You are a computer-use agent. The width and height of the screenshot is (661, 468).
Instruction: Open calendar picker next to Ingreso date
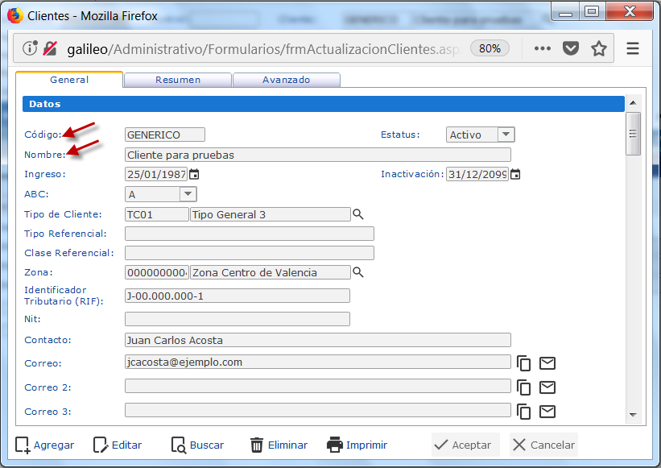coord(194,174)
